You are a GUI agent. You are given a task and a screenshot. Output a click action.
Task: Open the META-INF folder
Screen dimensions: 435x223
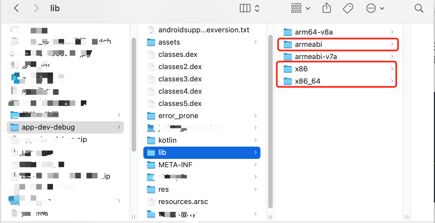(175, 165)
